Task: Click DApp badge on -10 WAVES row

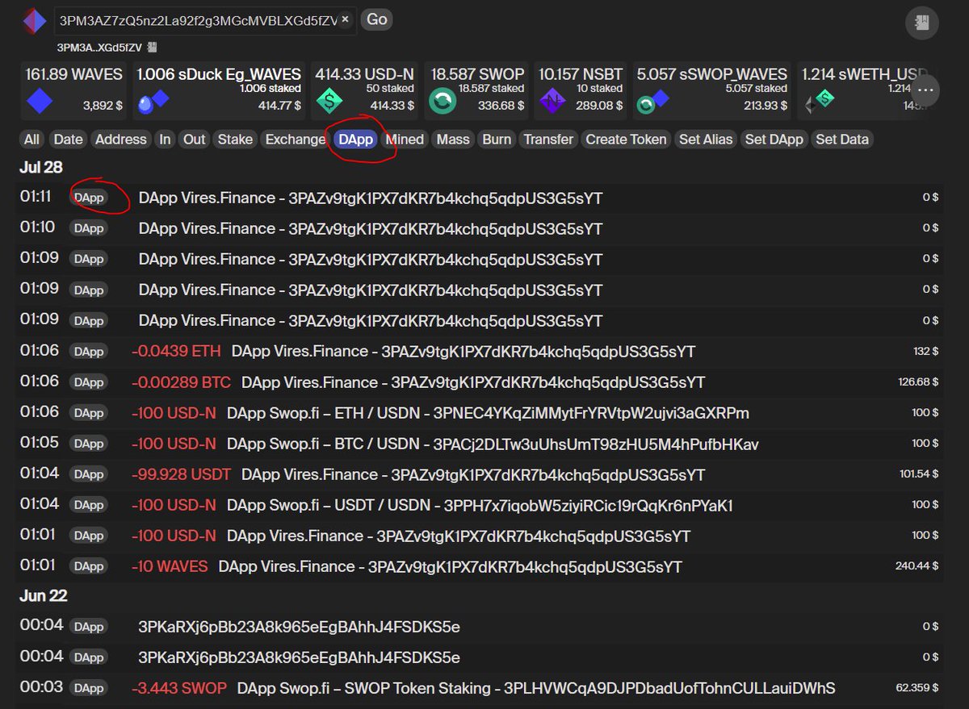Action: pos(89,567)
